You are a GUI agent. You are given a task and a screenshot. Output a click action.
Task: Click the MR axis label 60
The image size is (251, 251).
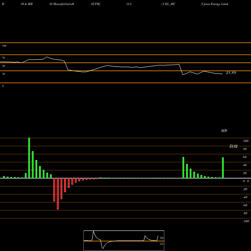click(x=245, y=157)
